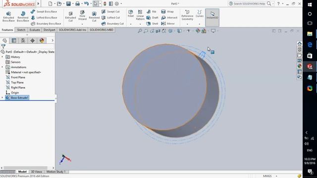Select the Extruded Boss/Base tool
The height and width of the screenshot is (178, 317).
point(8,16)
